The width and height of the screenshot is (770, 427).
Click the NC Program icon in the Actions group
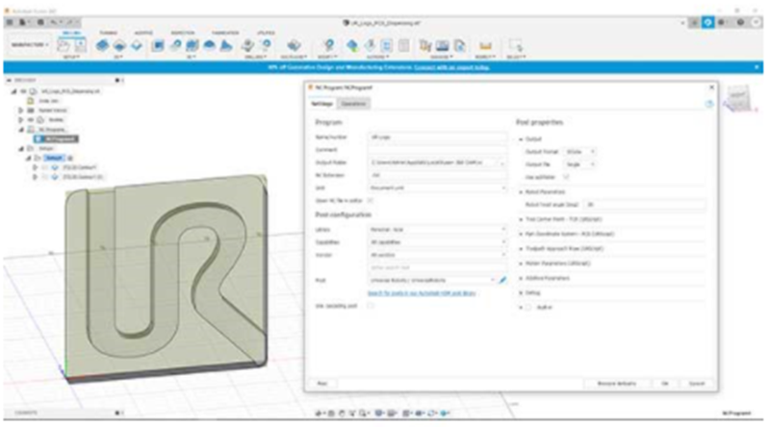pos(387,45)
